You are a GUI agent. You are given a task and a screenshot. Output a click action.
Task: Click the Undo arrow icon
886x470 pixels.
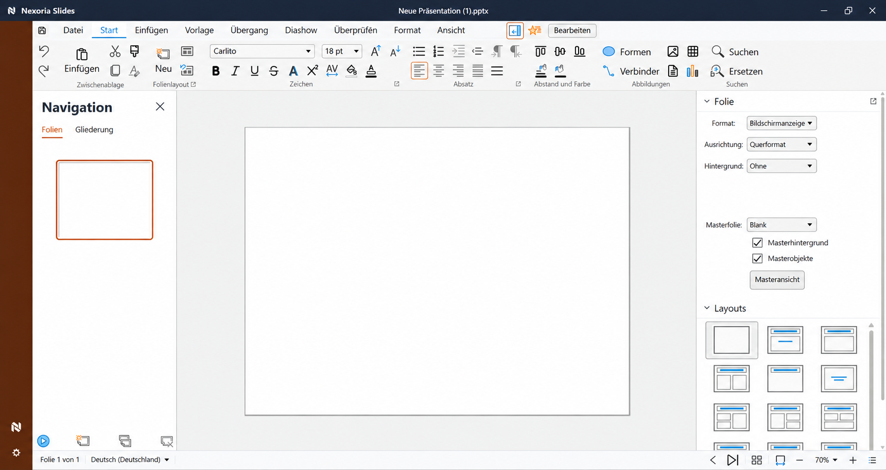(44, 51)
